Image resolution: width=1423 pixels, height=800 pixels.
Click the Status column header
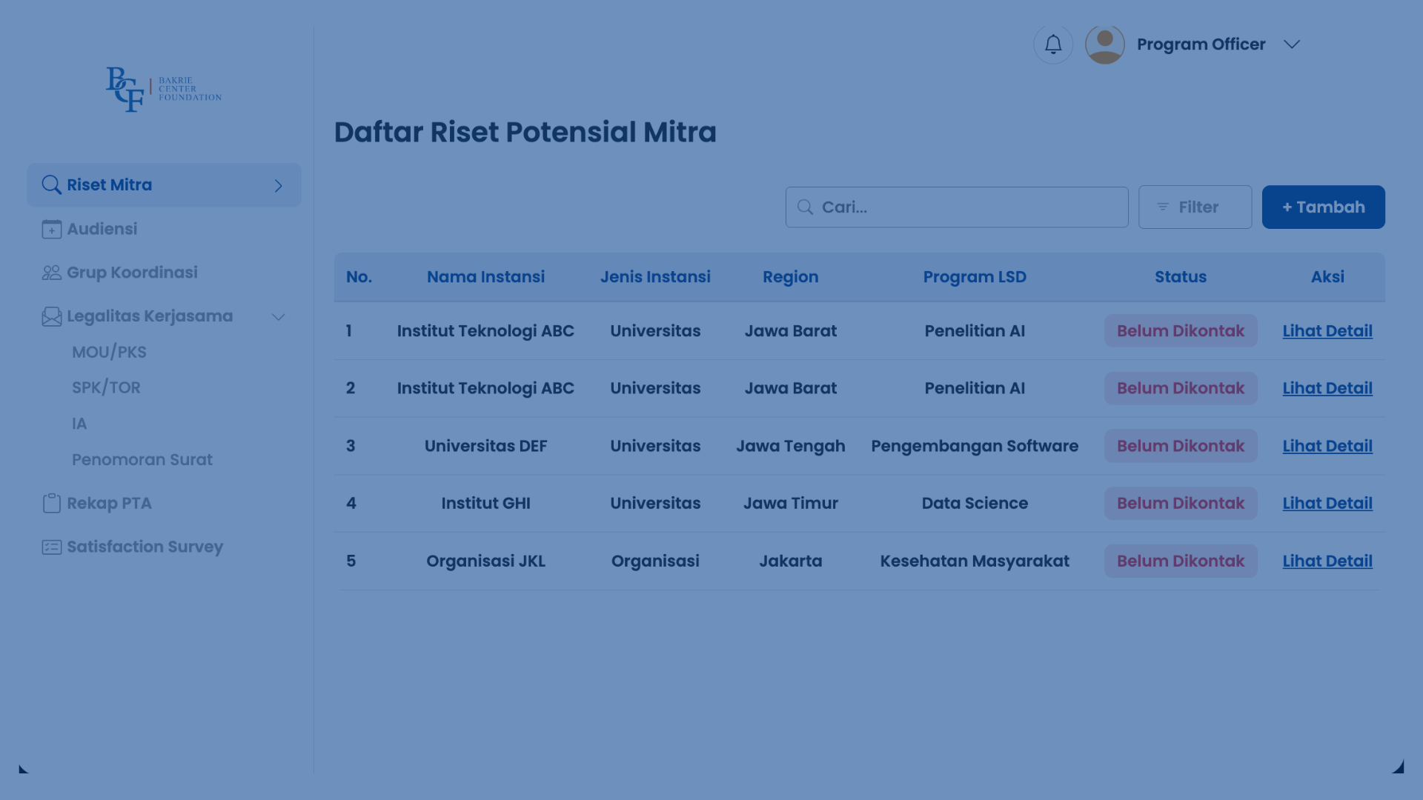pyautogui.click(x=1181, y=276)
